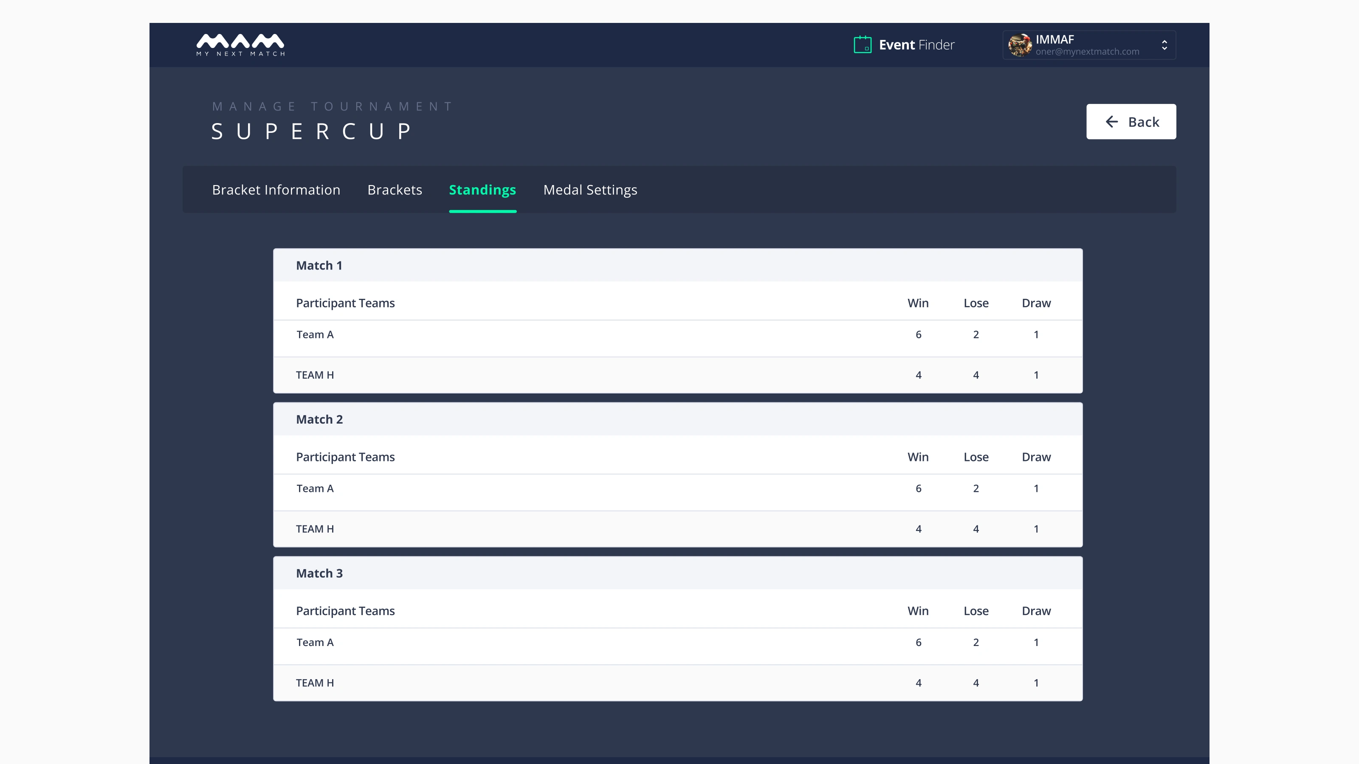The width and height of the screenshot is (1359, 764).
Task: Click the Match 1 header
Action: [x=678, y=265]
